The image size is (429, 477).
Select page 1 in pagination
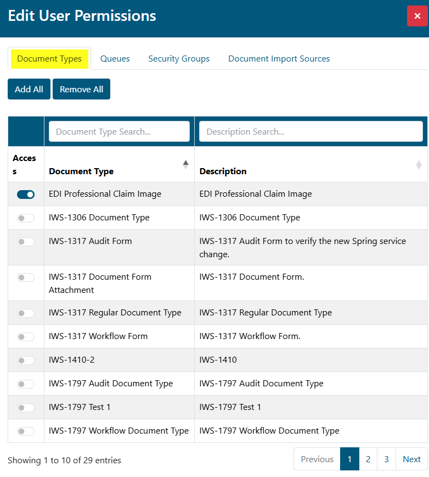[x=349, y=459]
